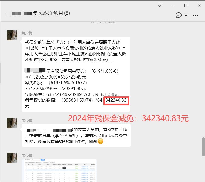
Task: Open the table screenshot image thumbnail
Action: (59, 170)
